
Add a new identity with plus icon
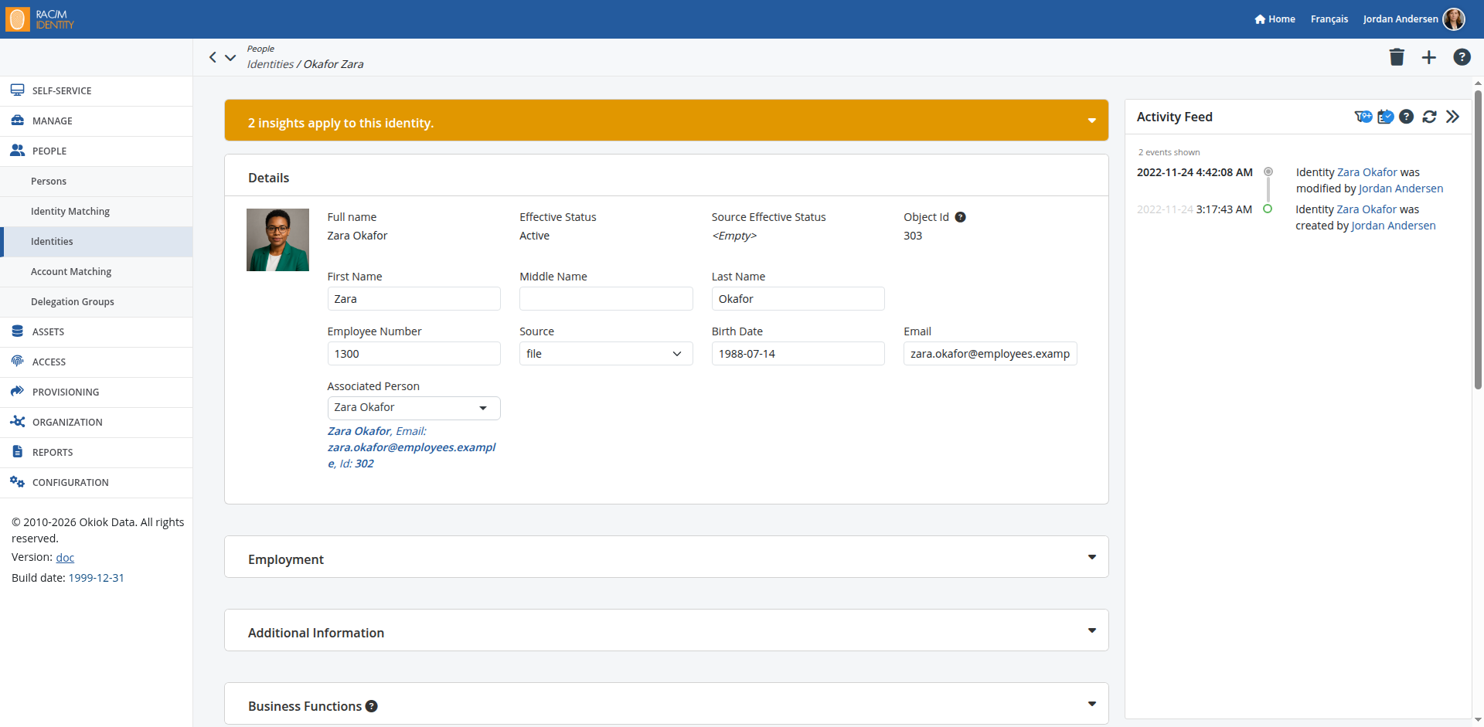[1429, 57]
